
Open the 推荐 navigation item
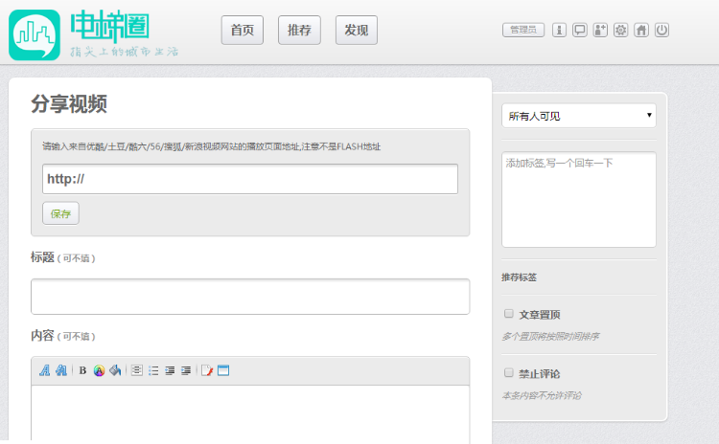(x=299, y=31)
